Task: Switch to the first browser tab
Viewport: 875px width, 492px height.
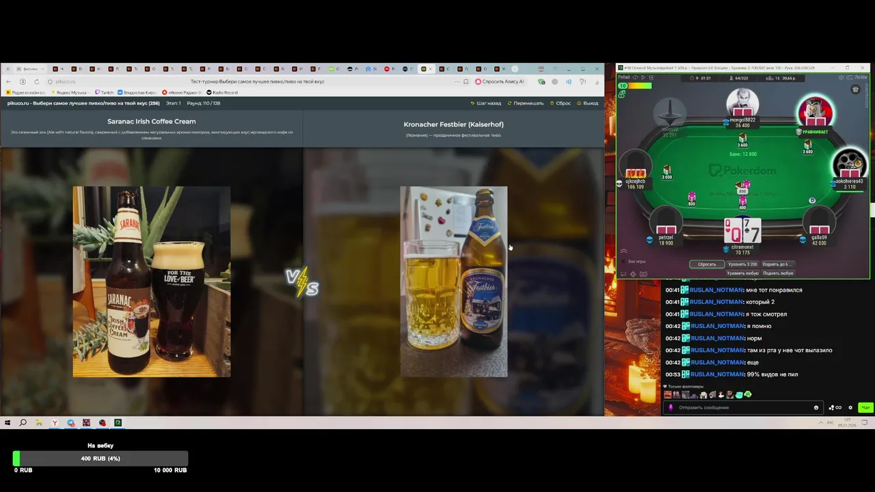Action: tap(59, 68)
